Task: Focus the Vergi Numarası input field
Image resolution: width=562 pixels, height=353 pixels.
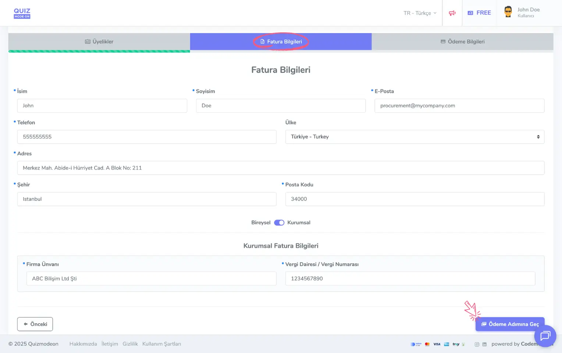Action: coord(410,279)
